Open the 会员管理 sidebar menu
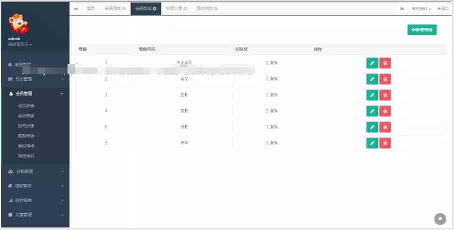Screen dimensions: 454x230 (x=36, y=93)
